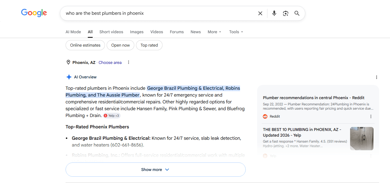Screen dimensions: 390x192
Task: Click the Phoenix, AZ location text
Action: click(x=84, y=62)
